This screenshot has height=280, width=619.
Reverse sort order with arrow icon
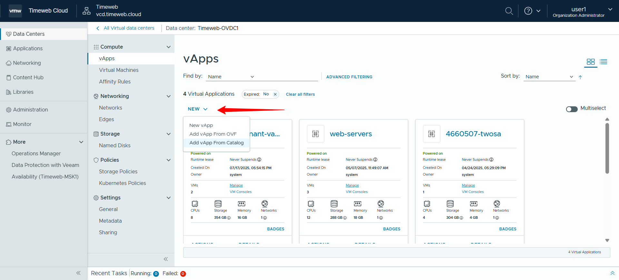tap(580, 77)
